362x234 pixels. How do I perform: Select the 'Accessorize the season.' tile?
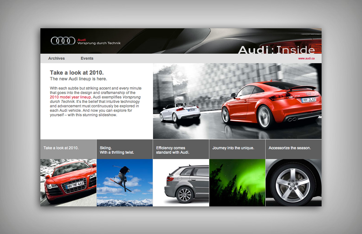(x=294, y=149)
